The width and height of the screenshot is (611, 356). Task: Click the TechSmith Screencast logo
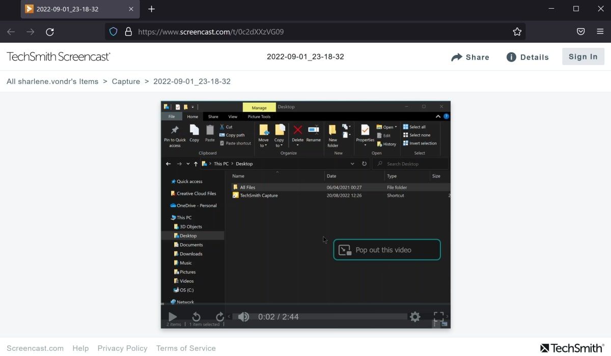59,56
